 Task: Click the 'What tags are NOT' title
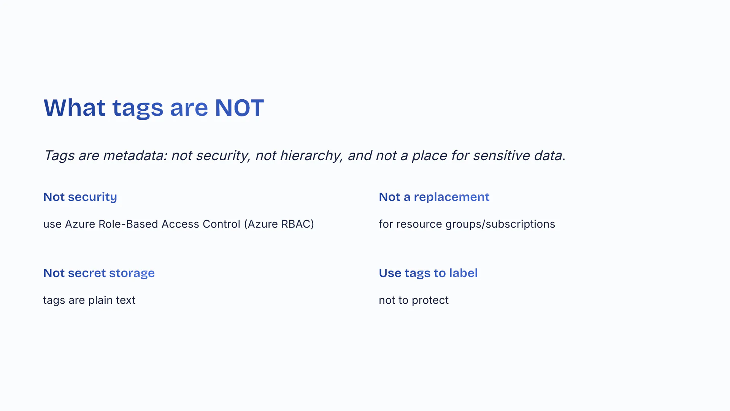click(154, 108)
